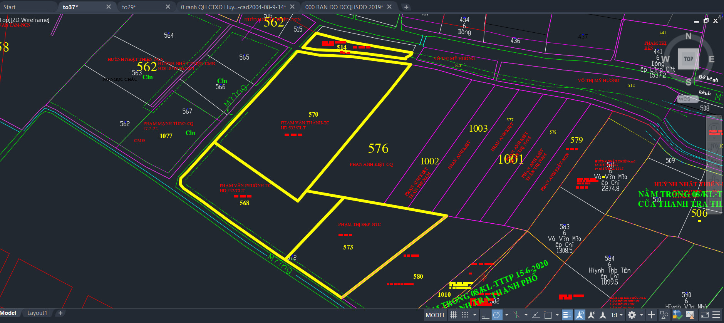
Task: Click the clean screen icon
Action: point(704,315)
